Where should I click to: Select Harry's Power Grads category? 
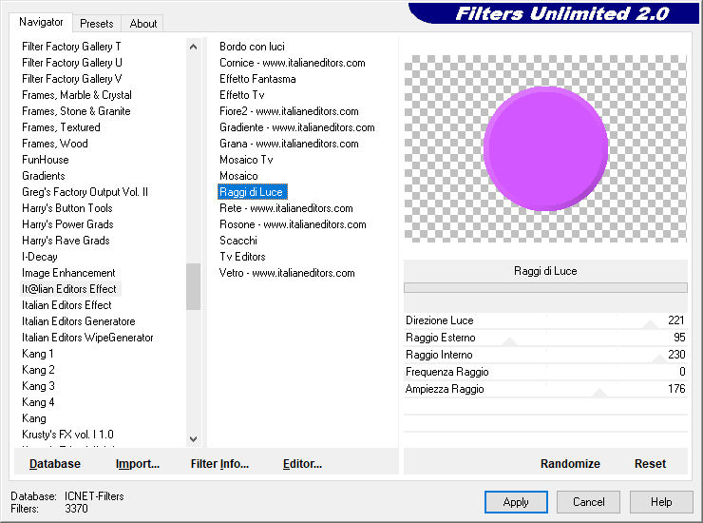67,224
